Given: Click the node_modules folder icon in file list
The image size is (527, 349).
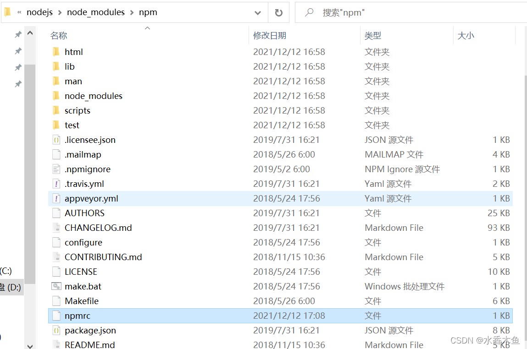Looking at the screenshot, I should 56,96.
